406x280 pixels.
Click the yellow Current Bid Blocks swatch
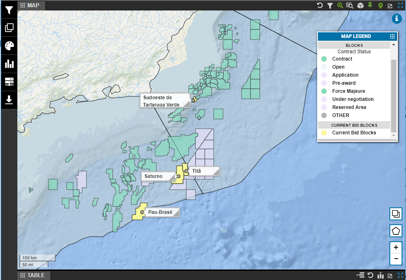point(324,133)
